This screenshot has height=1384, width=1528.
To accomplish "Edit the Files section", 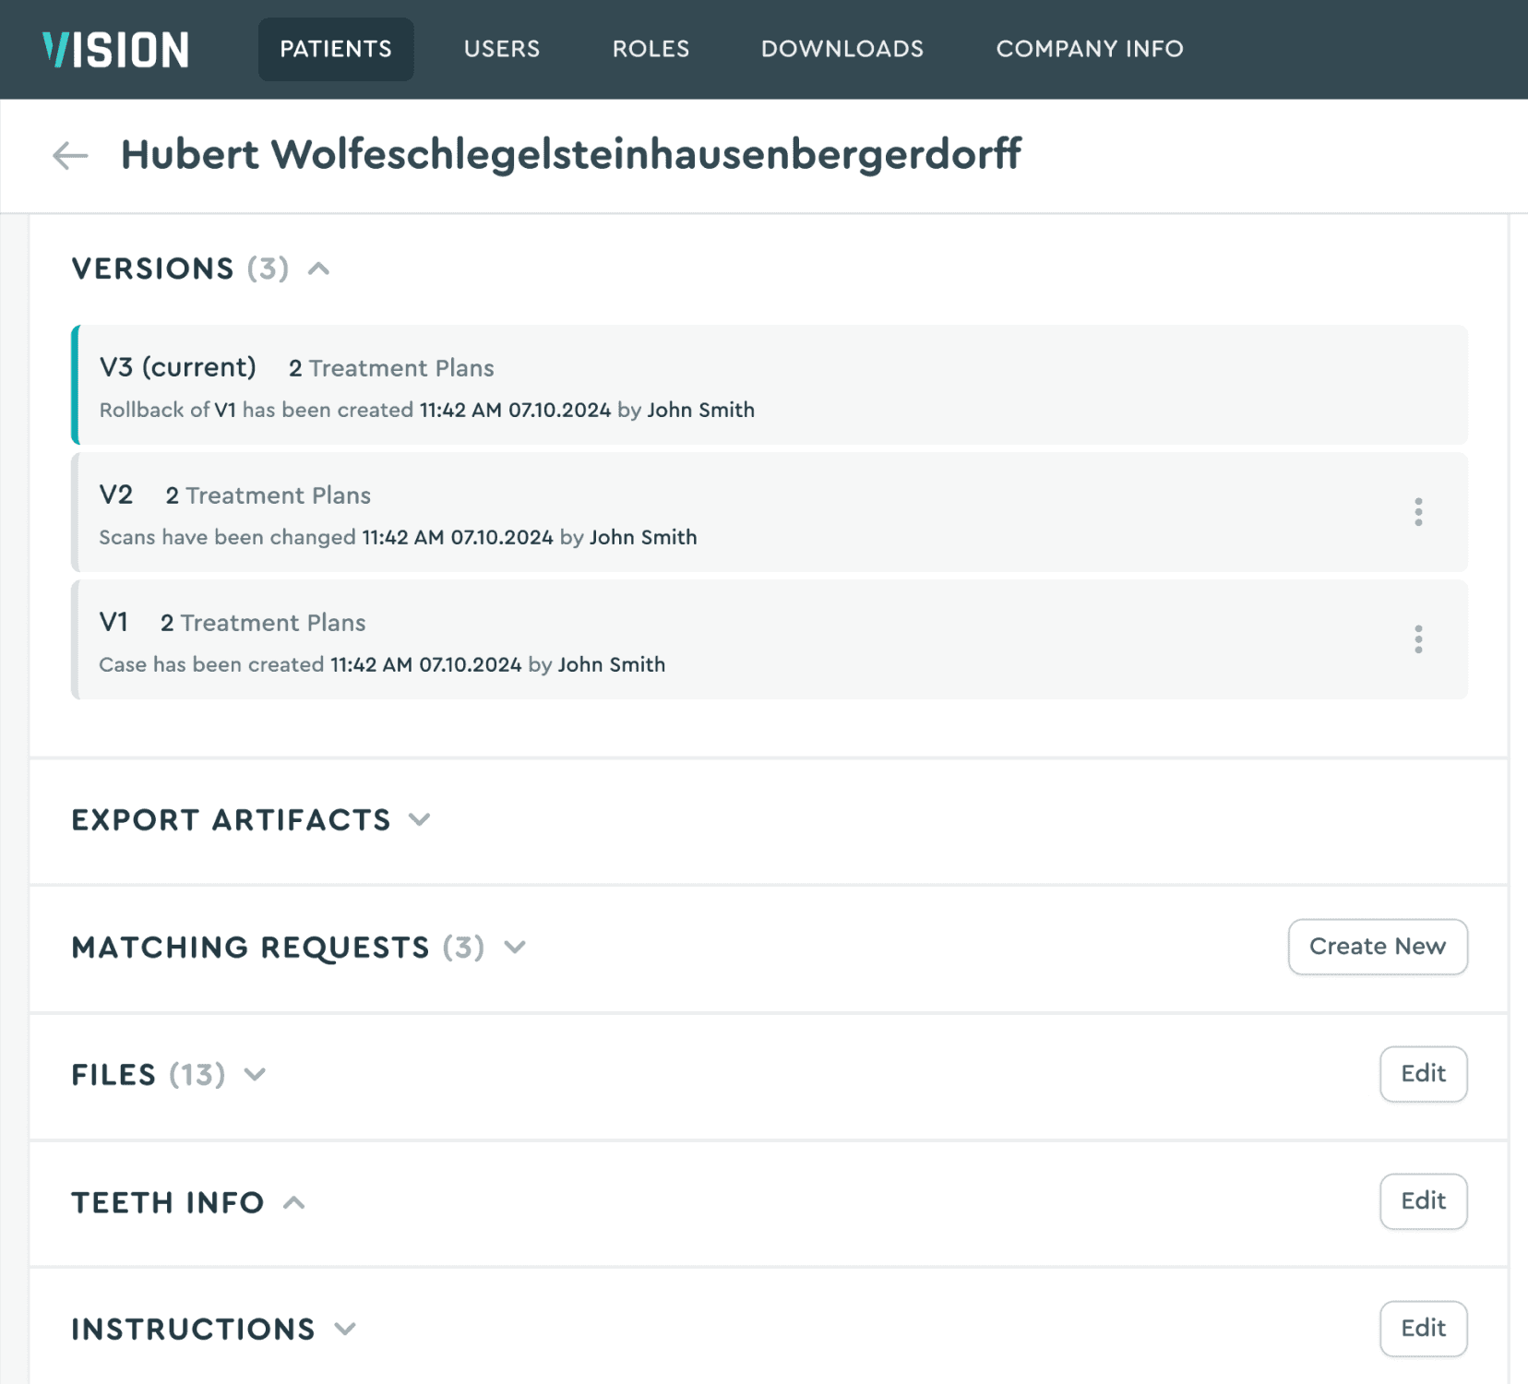I will pos(1423,1074).
